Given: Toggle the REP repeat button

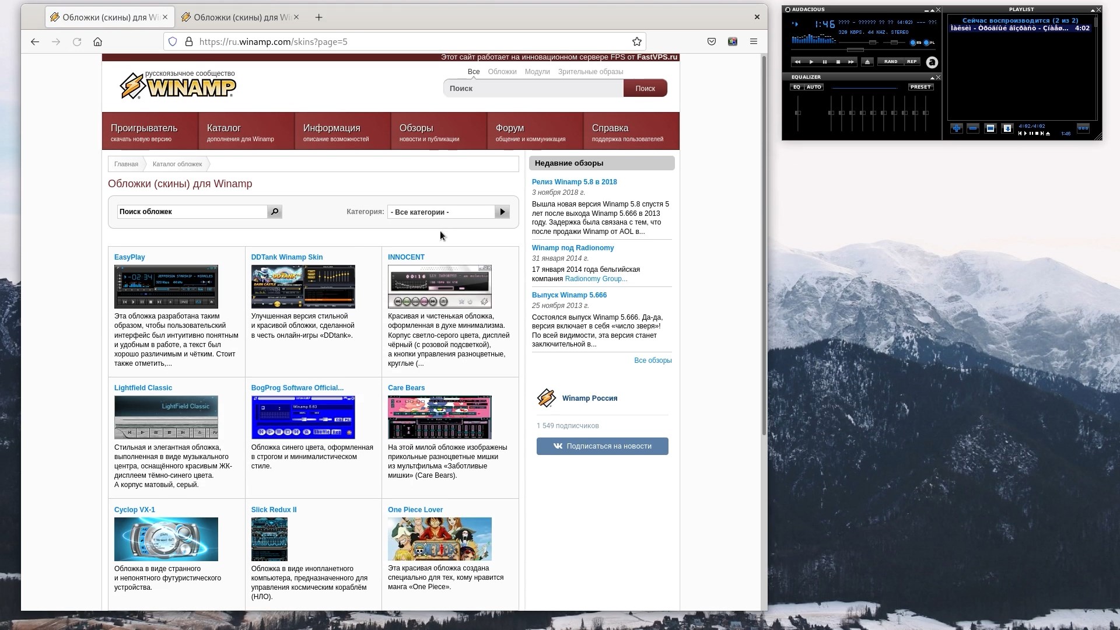Looking at the screenshot, I should 912,62.
